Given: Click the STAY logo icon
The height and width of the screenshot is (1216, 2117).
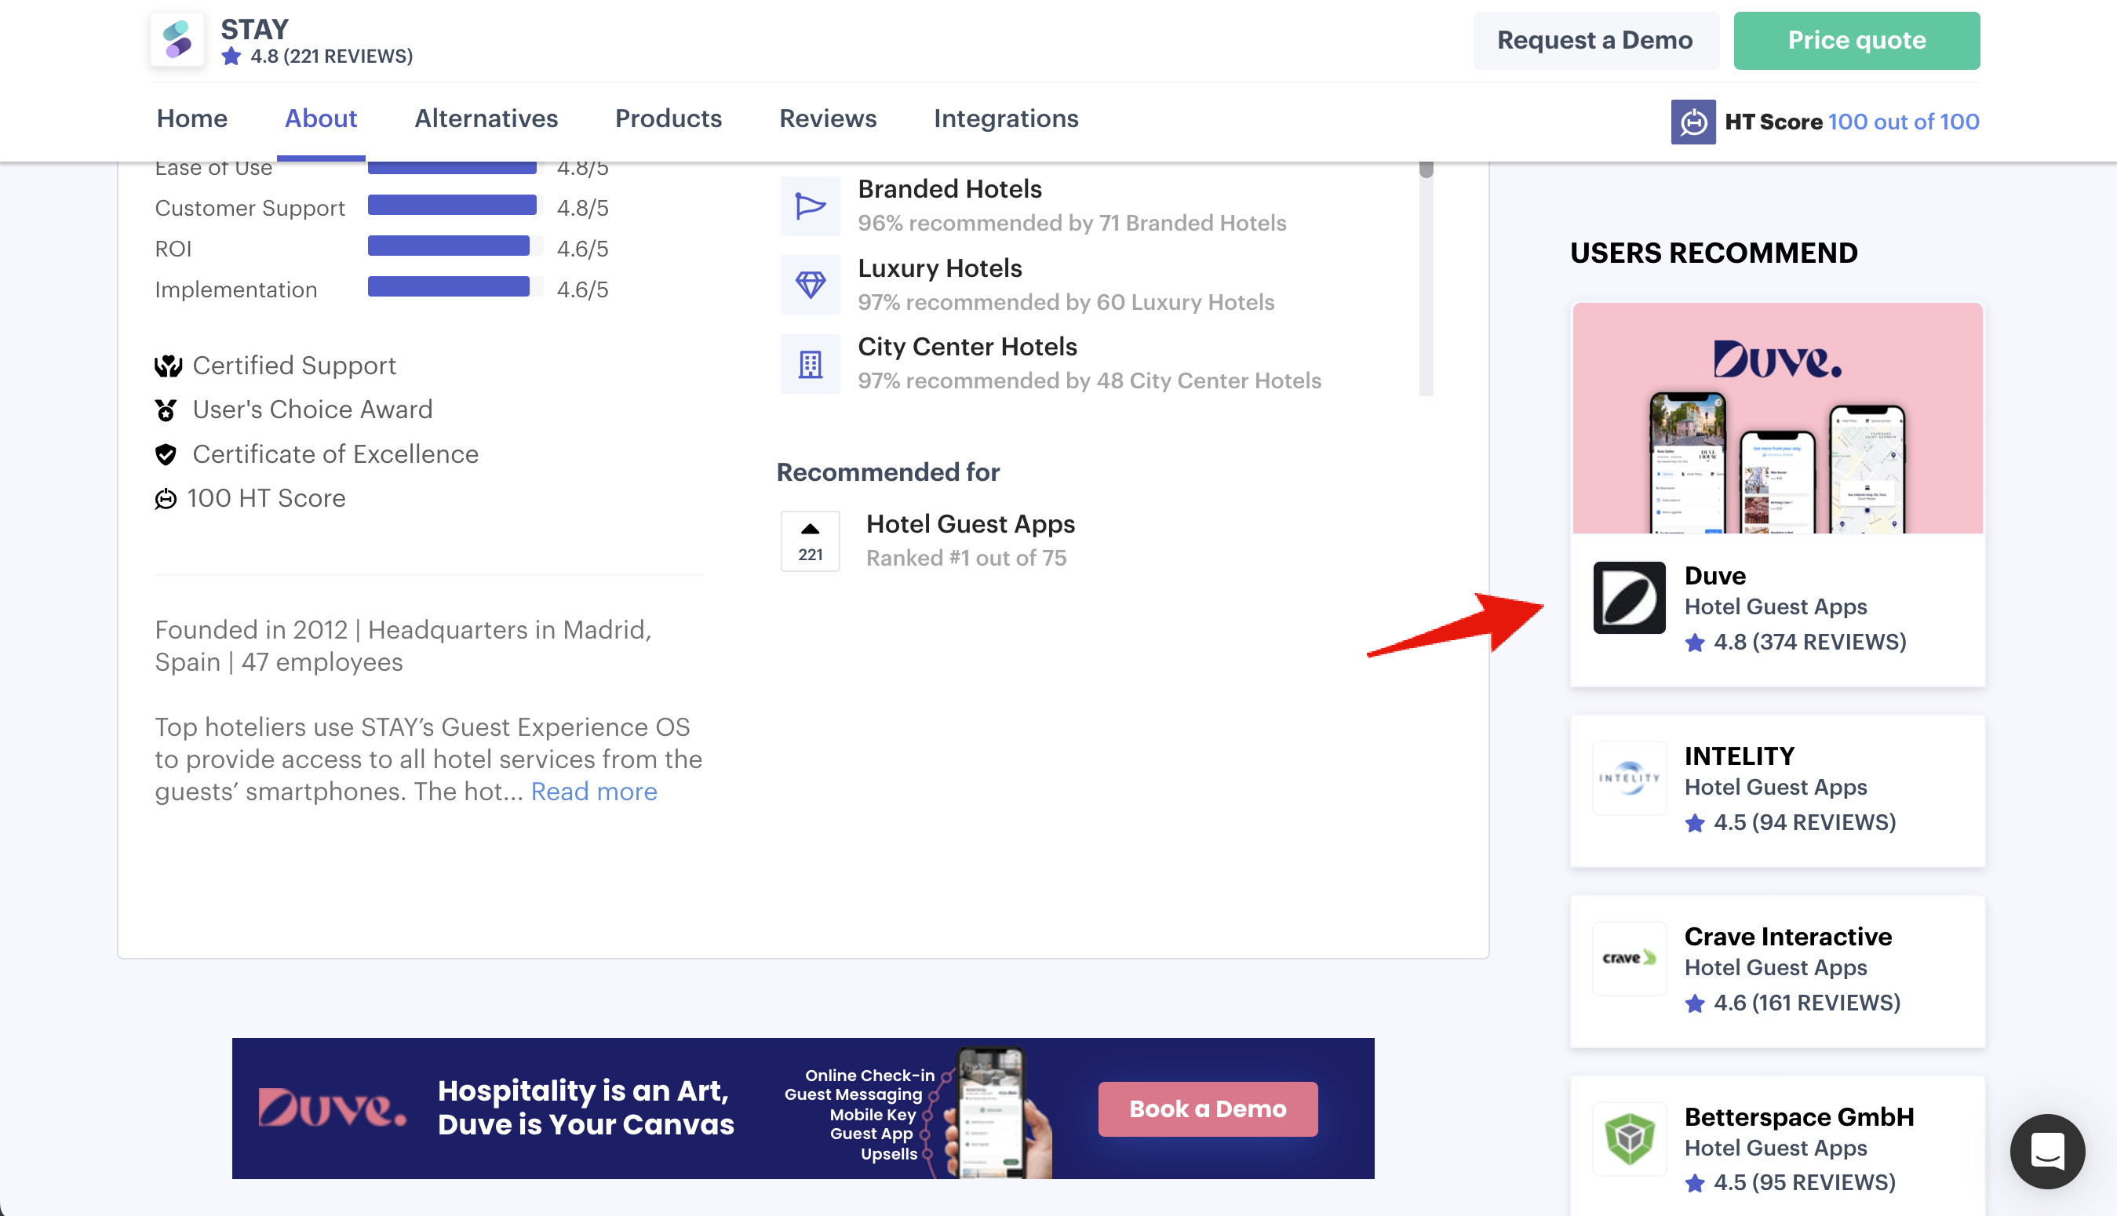Looking at the screenshot, I should (x=177, y=39).
